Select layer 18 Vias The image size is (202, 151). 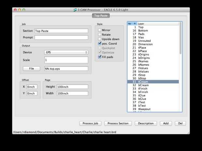point(153,37)
